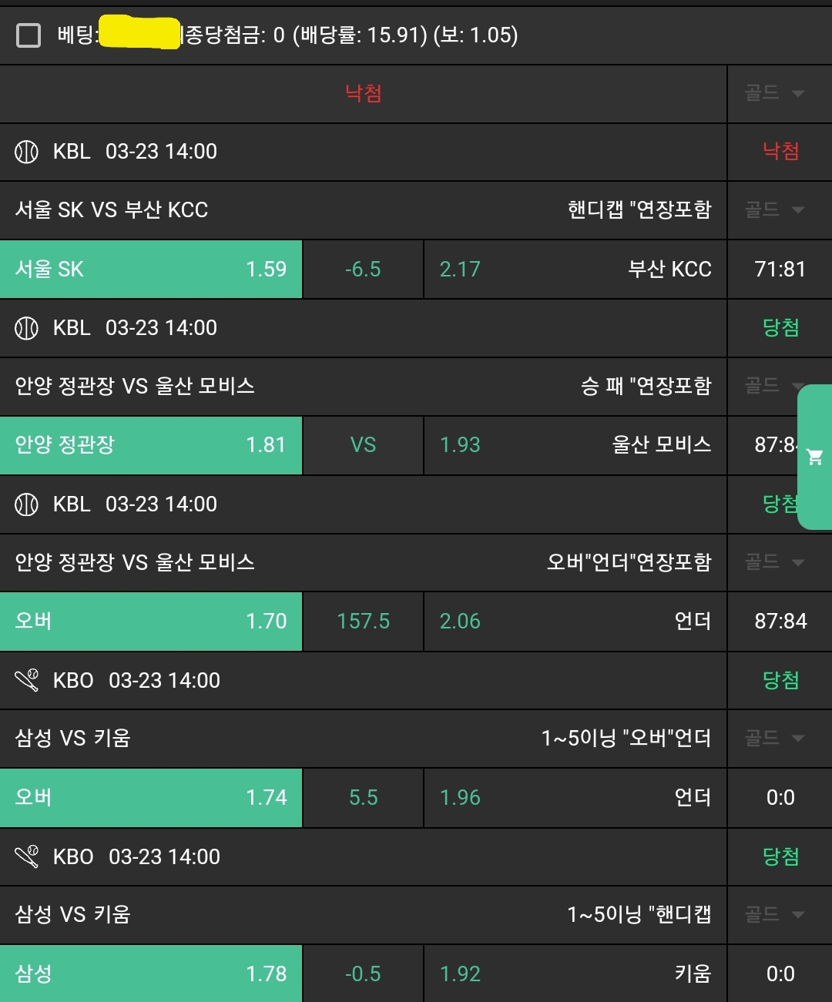Click the baseball icon above the 삼성 오버언더 match
This screenshot has width=832, height=1002.
[26, 680]
